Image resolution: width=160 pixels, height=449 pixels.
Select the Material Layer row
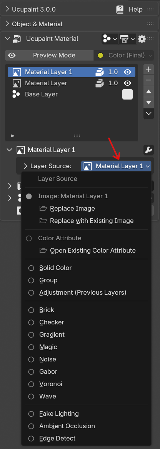pos(72,83)
